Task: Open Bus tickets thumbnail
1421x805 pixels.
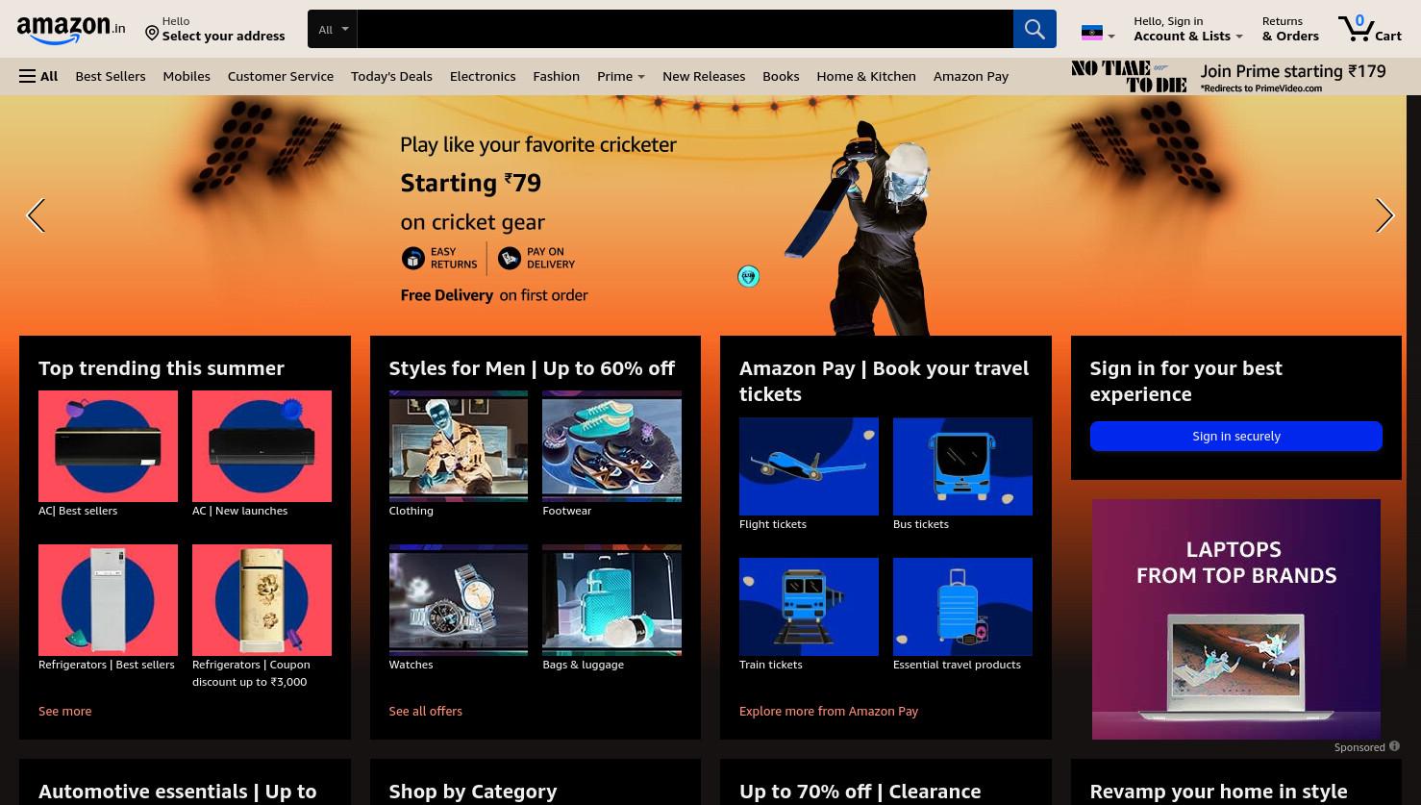Action: (x=962, y=466)
